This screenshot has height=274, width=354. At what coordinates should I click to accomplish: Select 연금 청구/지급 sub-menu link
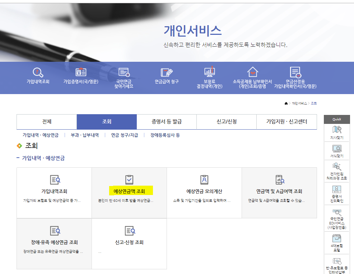(x=125, y=135)
